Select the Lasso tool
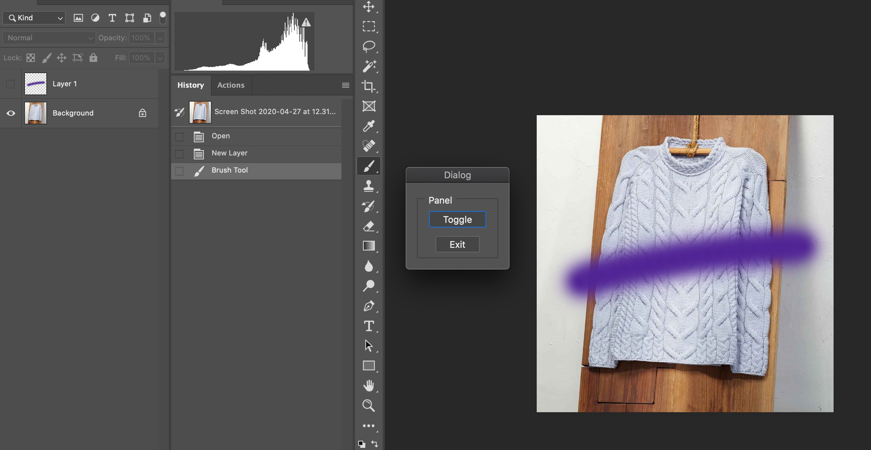 pos(368,46)
